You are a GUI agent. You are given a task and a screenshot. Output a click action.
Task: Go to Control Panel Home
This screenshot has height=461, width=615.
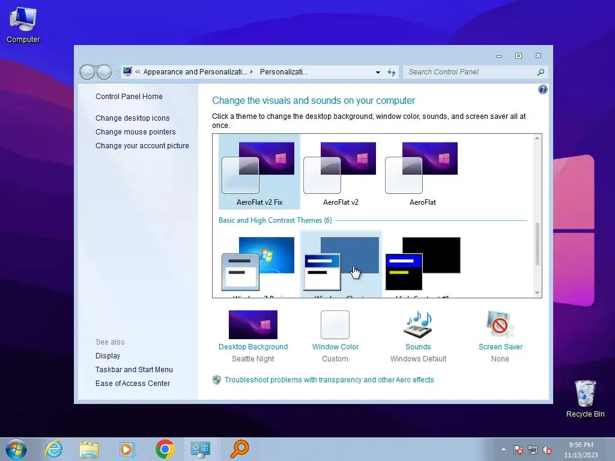[x=129, y=97]
